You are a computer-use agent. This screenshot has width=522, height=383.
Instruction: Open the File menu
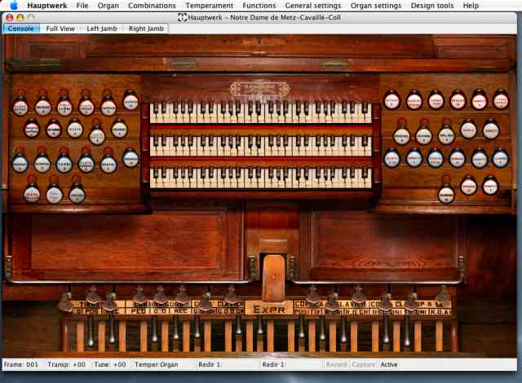point(82,6)
